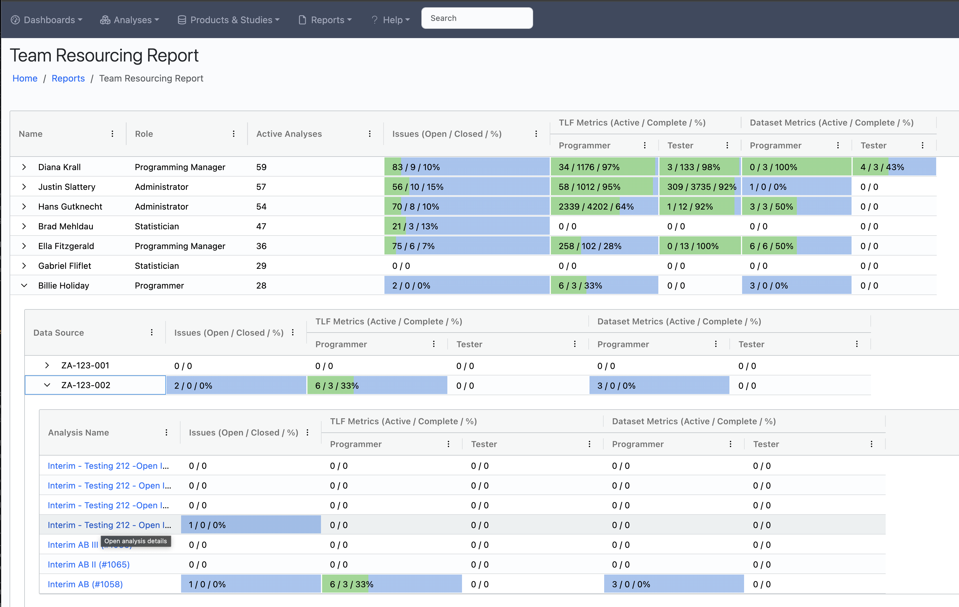
Task: Open the Interim AB (#1058) analysis
Action: click(85, 584)
